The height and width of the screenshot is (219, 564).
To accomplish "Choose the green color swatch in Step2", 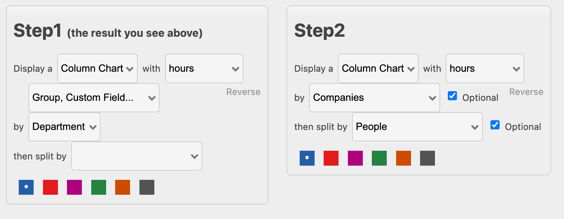I will click(x=379, y=158).
